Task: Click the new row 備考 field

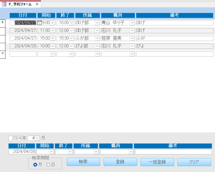Action: coord(175,54)
